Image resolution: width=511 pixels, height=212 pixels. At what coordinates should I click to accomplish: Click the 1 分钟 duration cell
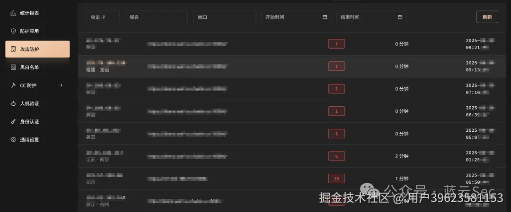(402, 178)
